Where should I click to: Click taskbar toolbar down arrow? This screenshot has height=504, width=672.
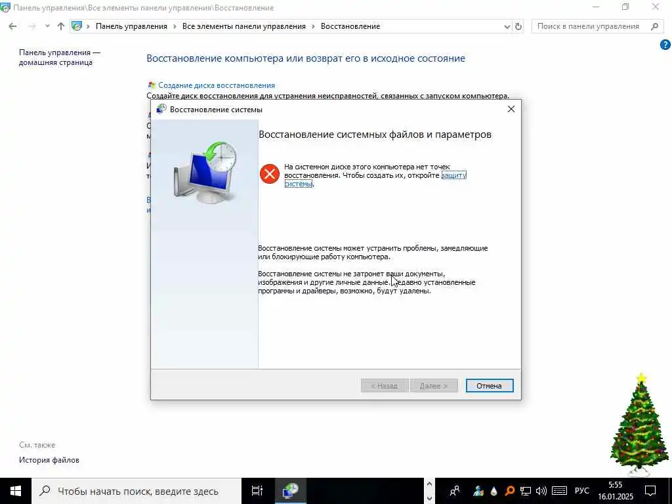(x=429, y=498)
